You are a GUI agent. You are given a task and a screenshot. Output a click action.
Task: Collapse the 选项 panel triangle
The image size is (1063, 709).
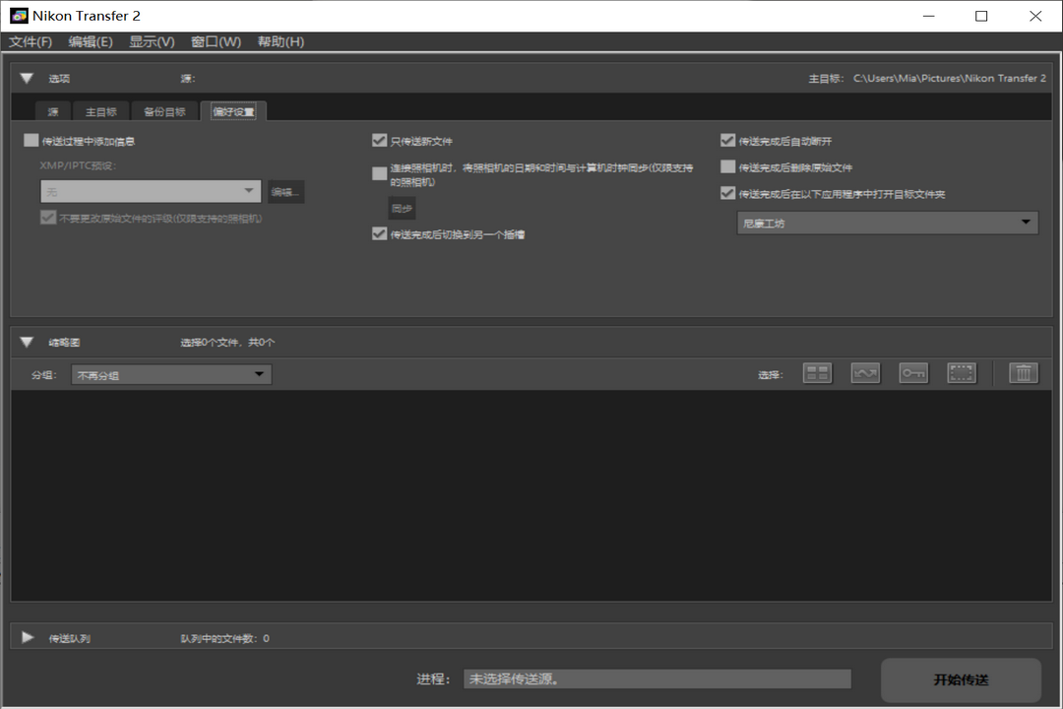27,79
